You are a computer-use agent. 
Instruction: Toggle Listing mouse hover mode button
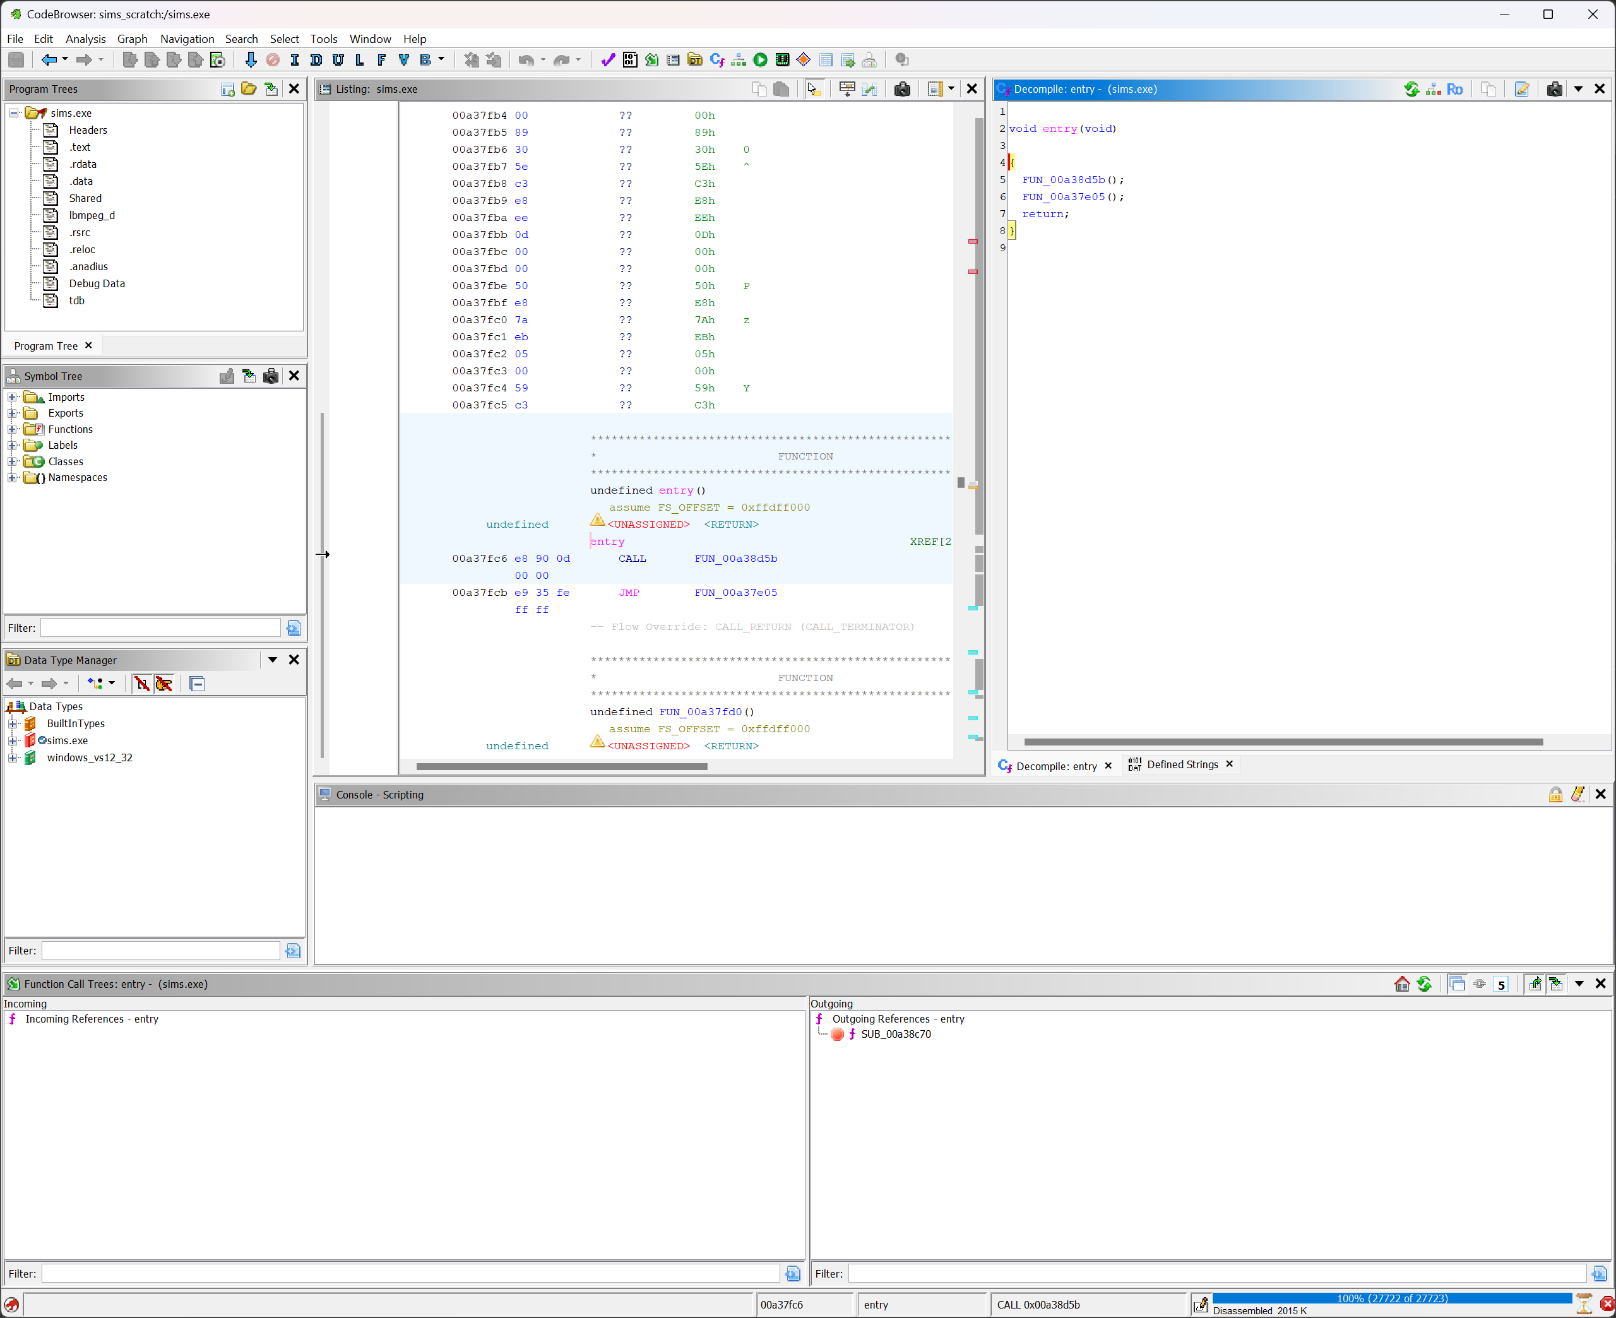point(814,89)
